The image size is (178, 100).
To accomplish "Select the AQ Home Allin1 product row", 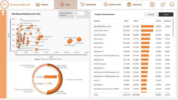I will [133, 35].
